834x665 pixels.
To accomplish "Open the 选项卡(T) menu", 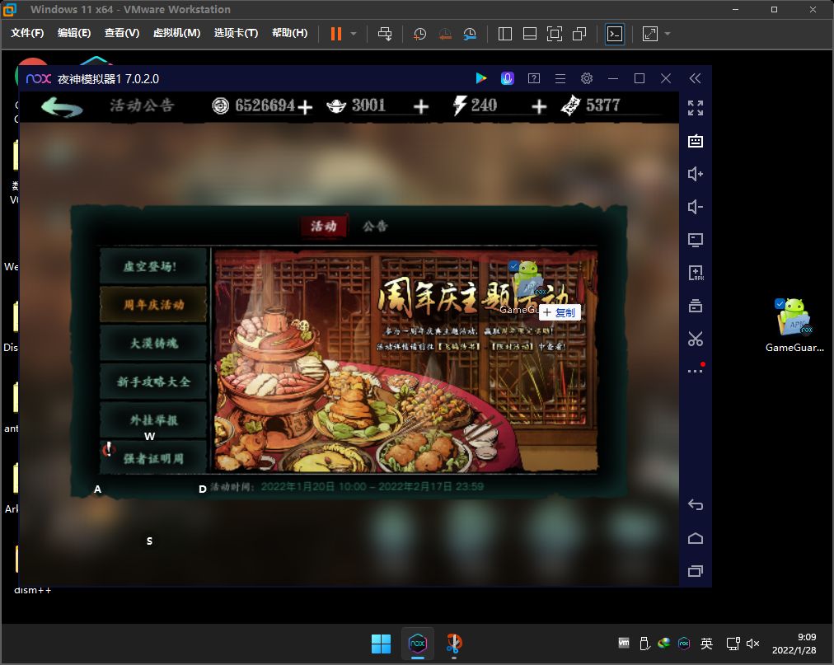I will click(x=237, y=33).
